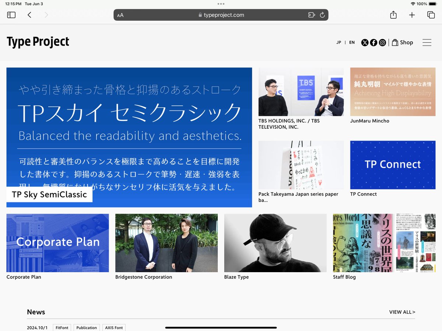Click the Type Project logo
The width and height of the screenshot is (442, 331).
click(x=38, y=42)
